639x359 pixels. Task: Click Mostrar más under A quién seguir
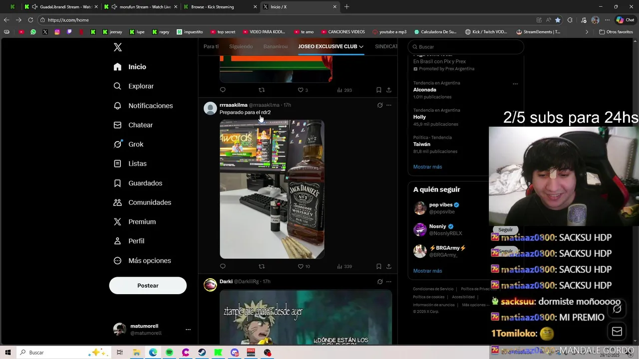pyautogui.click(x=427, y=271)
